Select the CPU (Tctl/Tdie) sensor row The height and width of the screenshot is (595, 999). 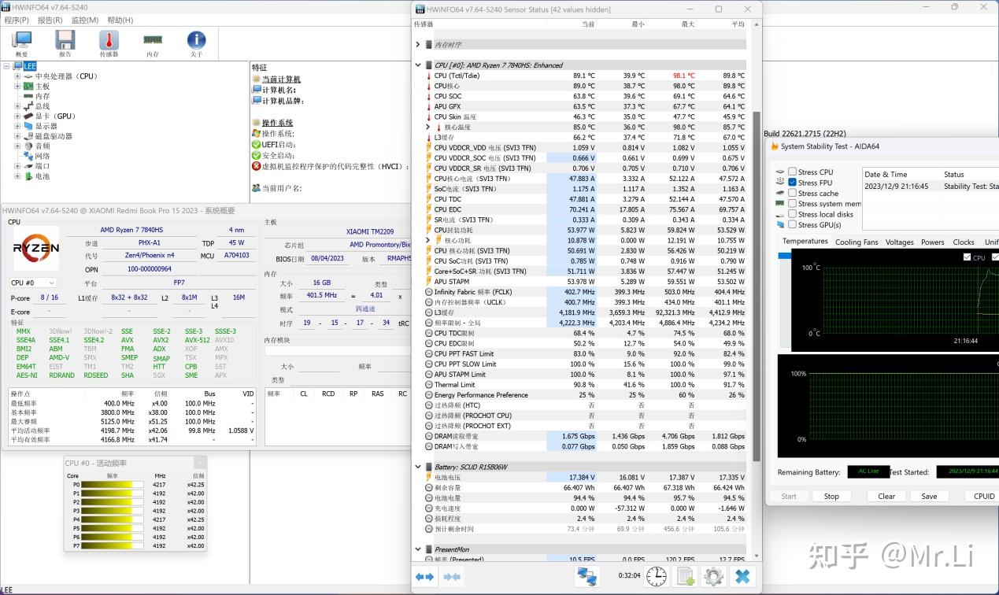pyautogui.click(x=582, y=76)
